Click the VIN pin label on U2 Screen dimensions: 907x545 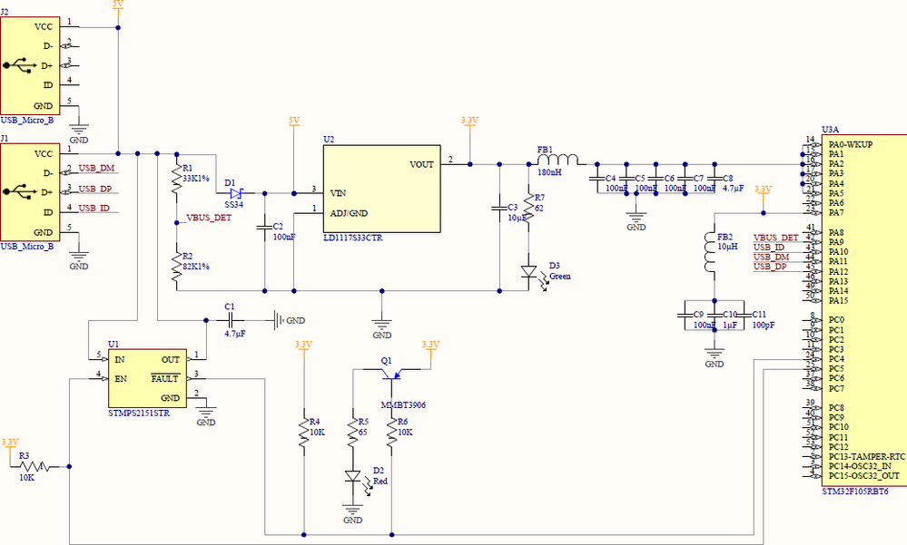[x=338, y=193]
